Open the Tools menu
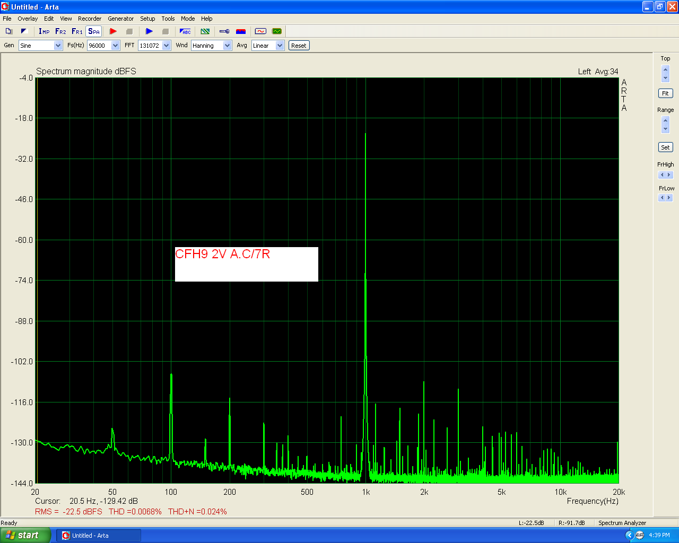This screenshot has height=543, width=679. (168, 19)
